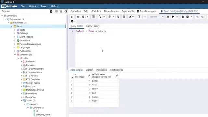The image size is (208, 117).
Task: Open the copy options dropdown arrow
Action: tap(114, 17)
